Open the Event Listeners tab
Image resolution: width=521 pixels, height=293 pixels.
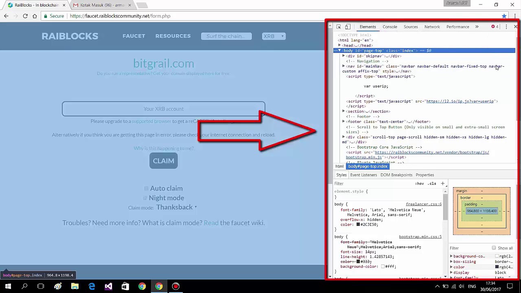pos(363,175)
